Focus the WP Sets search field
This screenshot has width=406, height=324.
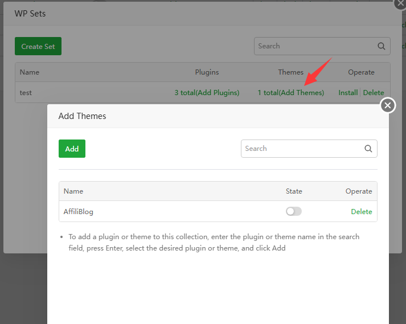pyautogui.click(x=314, y=46)
